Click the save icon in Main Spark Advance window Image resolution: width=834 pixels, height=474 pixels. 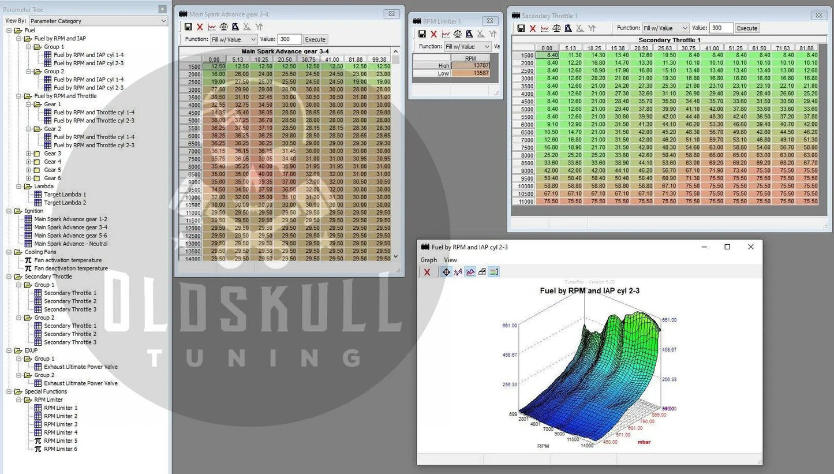(188, 27)
